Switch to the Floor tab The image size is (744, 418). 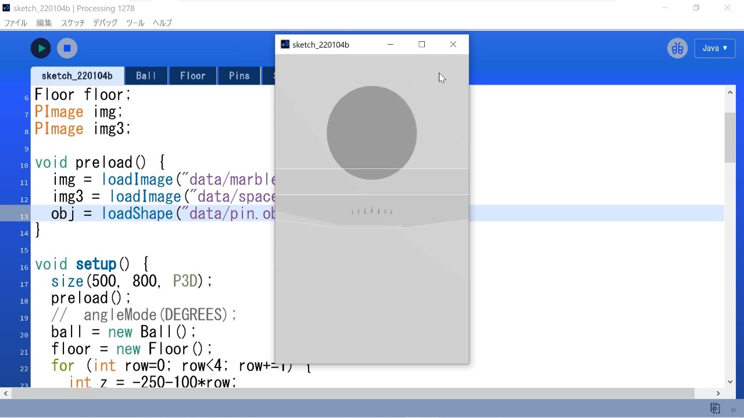(x=192, y=75)
